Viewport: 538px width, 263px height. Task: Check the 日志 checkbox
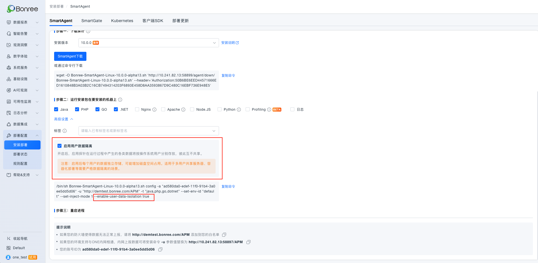tap(292, 109)
